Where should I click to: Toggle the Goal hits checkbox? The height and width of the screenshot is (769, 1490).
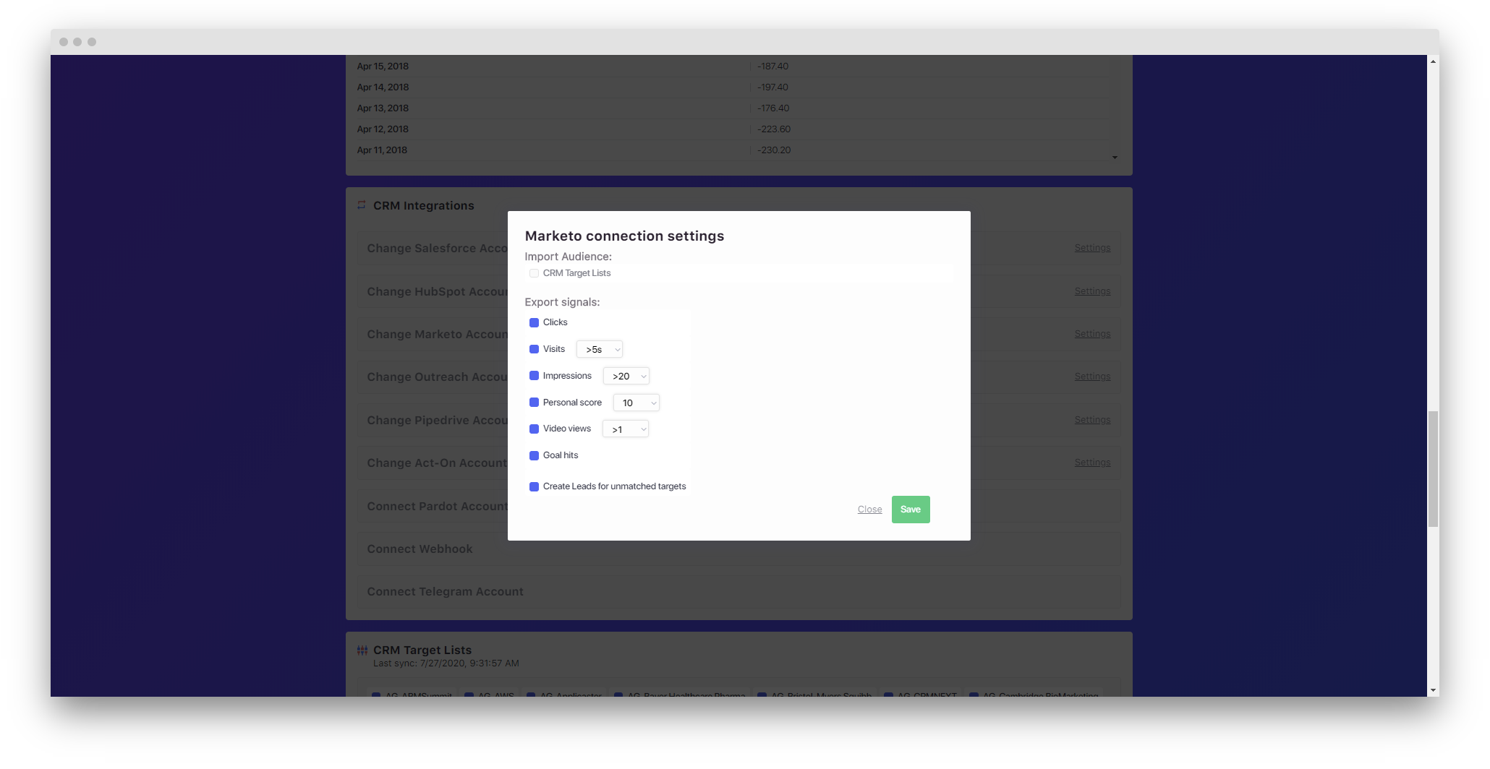click(x=534, y=455)
